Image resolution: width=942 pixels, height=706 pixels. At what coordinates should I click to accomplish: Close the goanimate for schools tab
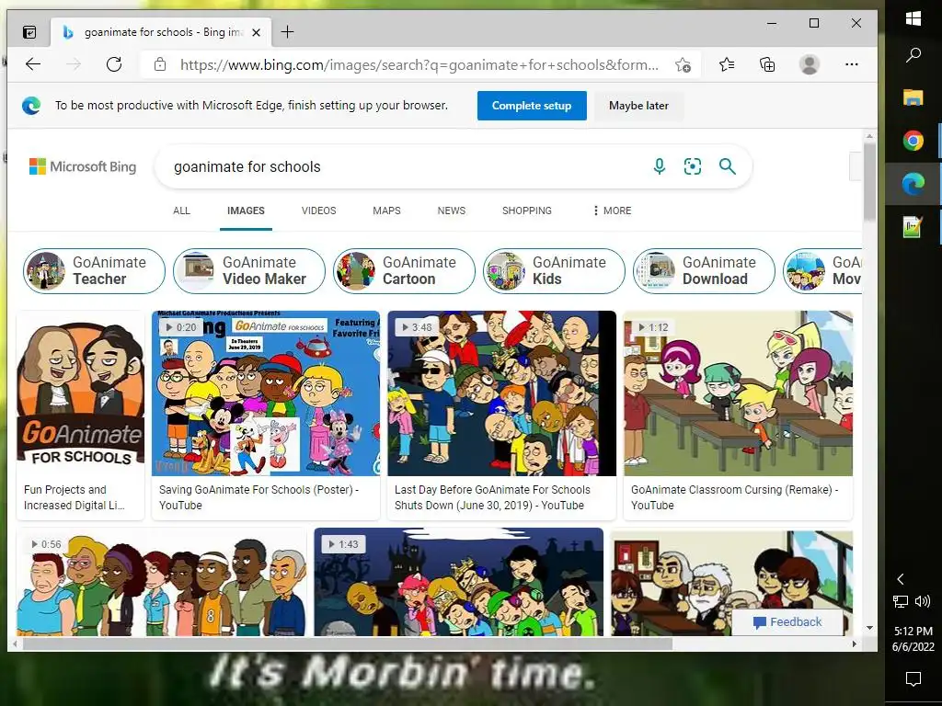click(x=256, y=32)
